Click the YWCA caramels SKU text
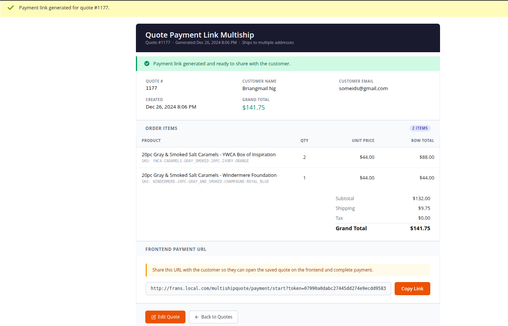Viewport: 508px width, 326px height. [x=195, y=161]
